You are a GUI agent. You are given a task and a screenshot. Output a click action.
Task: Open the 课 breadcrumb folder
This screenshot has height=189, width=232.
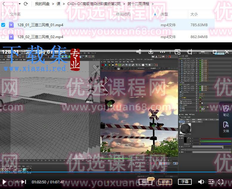coord(58,4)
